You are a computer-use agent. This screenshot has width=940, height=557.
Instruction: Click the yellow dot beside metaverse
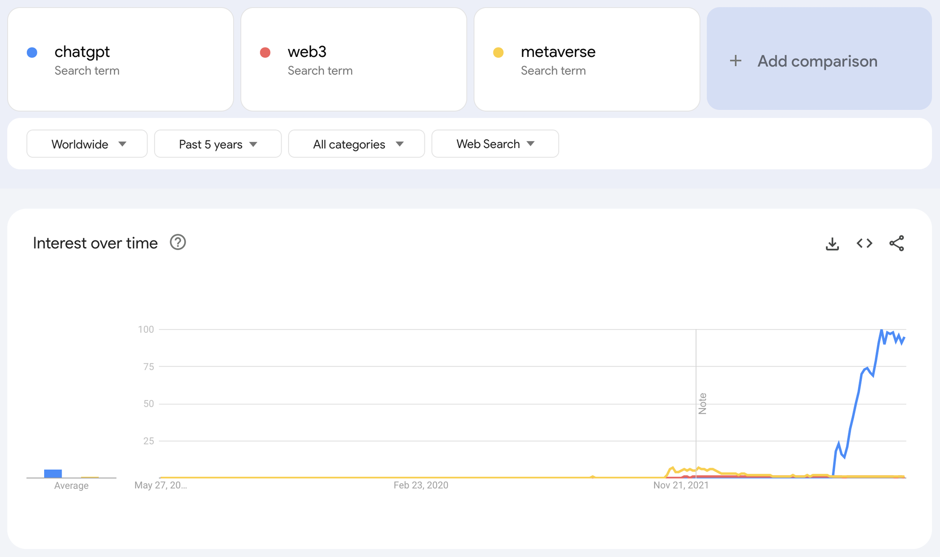[x=498, y=52]
